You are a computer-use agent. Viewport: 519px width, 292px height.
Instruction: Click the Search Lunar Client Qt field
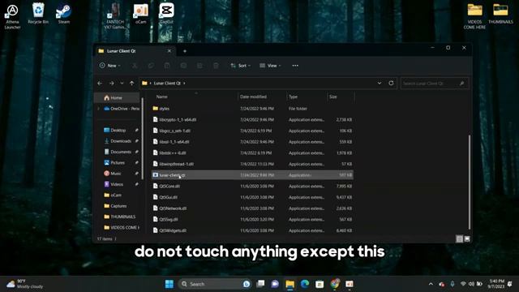click(x=435, y=84)
